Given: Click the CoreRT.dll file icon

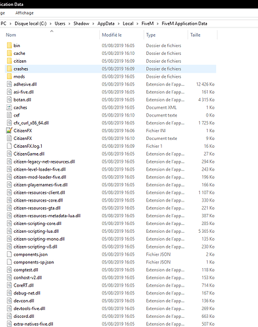Looking at the screenshot, I should pyautogui.click(x=9, y=285).
